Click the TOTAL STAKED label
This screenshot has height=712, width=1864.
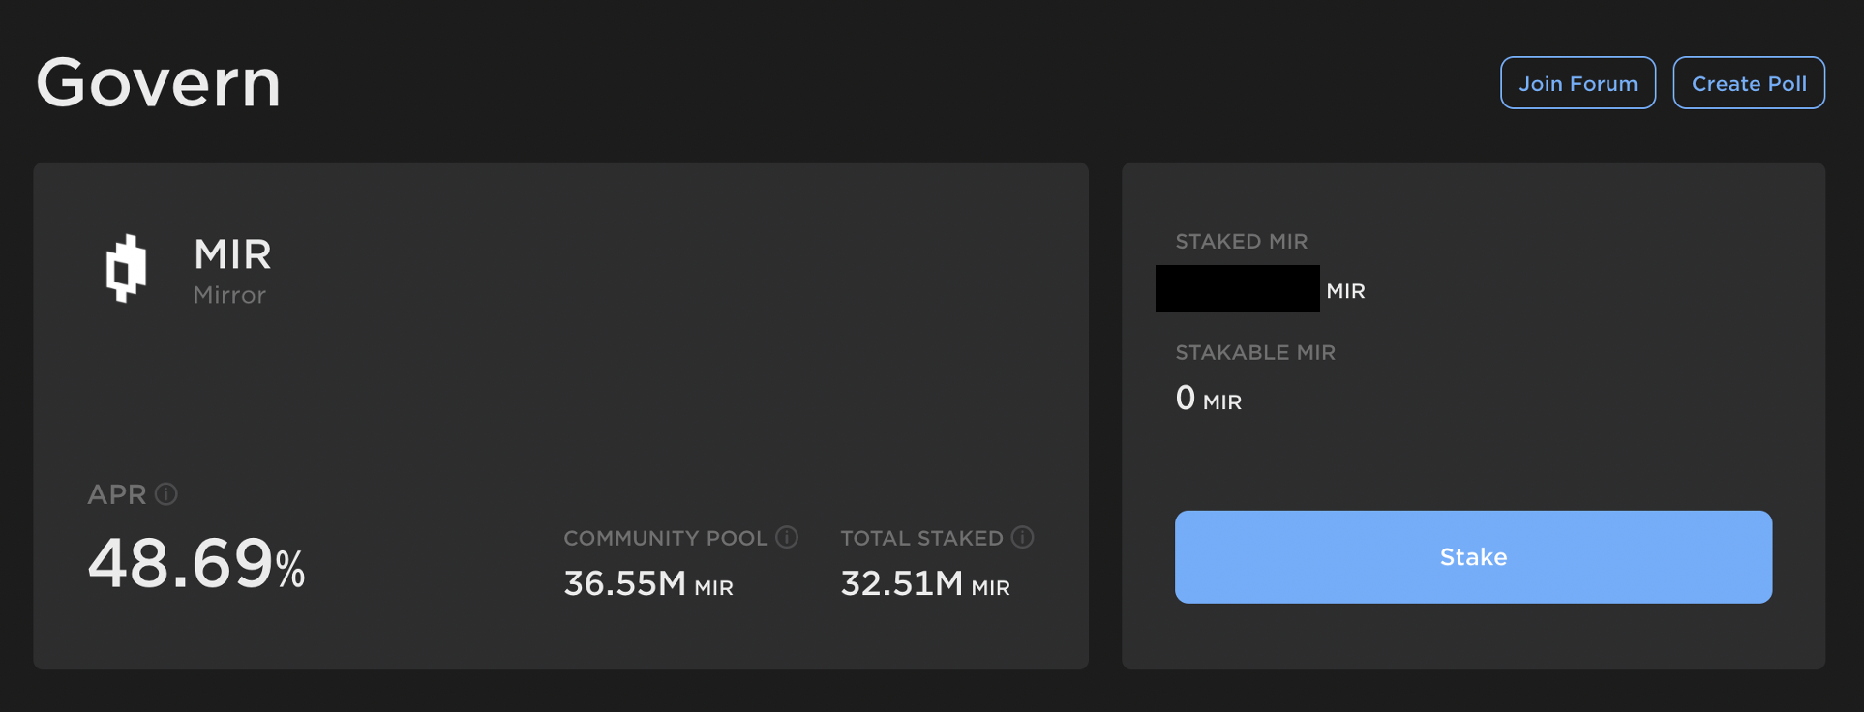[921, 538]
